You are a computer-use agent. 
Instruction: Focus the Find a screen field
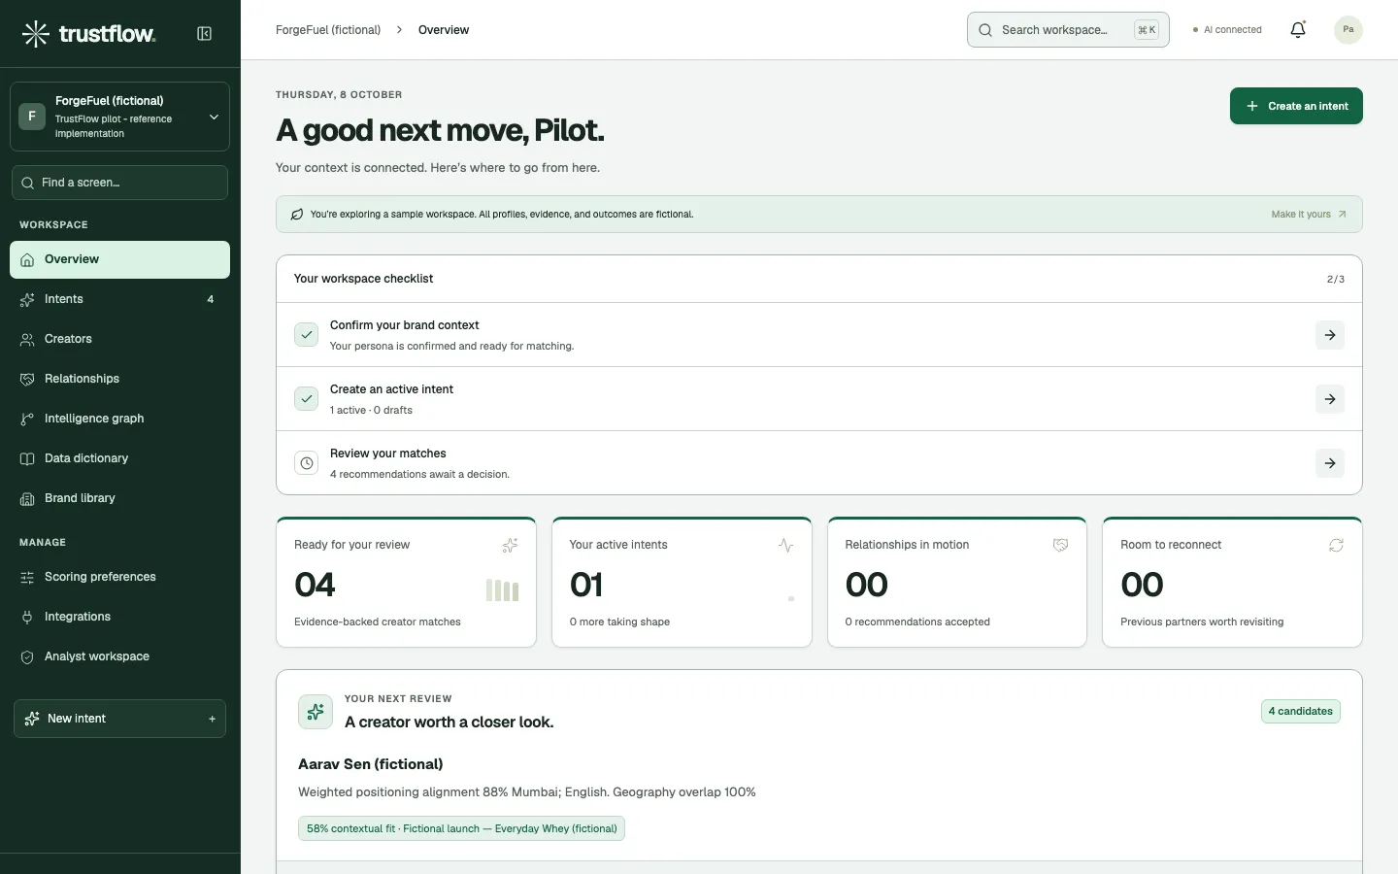pos(119,183)
